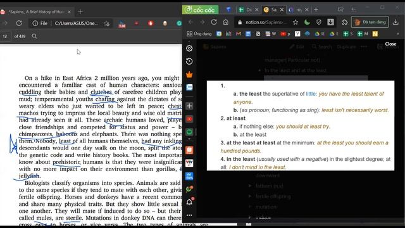Open the downloads tray icon in Cốc Cốc
Viewport: 405px width, 228px height.
396,23
